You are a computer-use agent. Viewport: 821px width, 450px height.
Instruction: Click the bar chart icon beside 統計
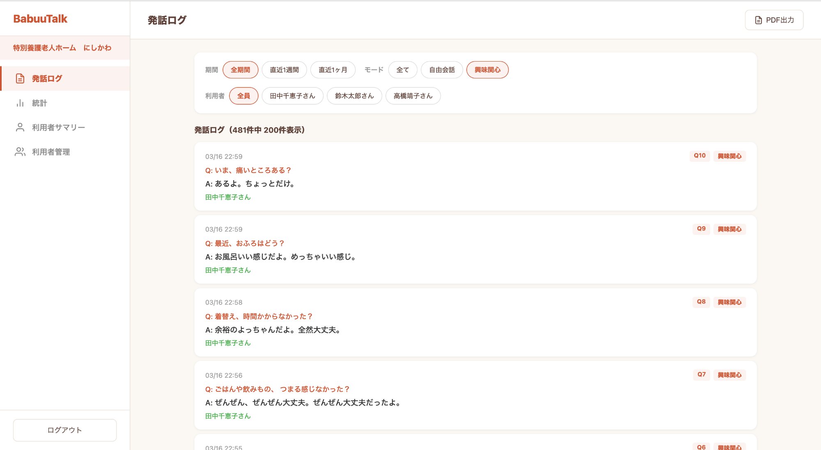click(20, 103)
